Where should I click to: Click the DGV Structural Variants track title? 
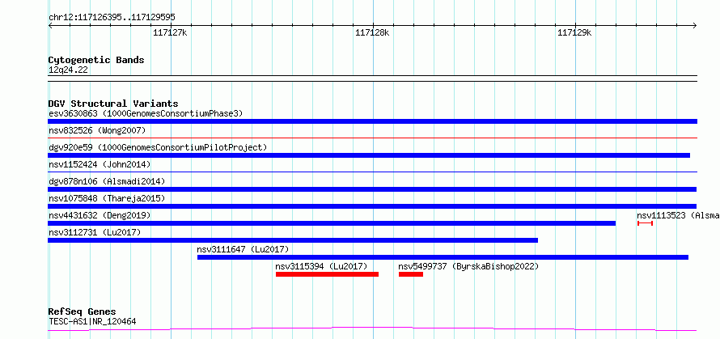(113, 104)
